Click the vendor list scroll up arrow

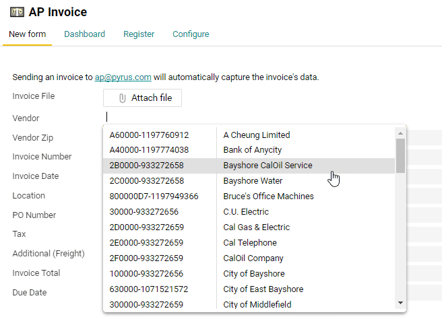click(400, 133)
